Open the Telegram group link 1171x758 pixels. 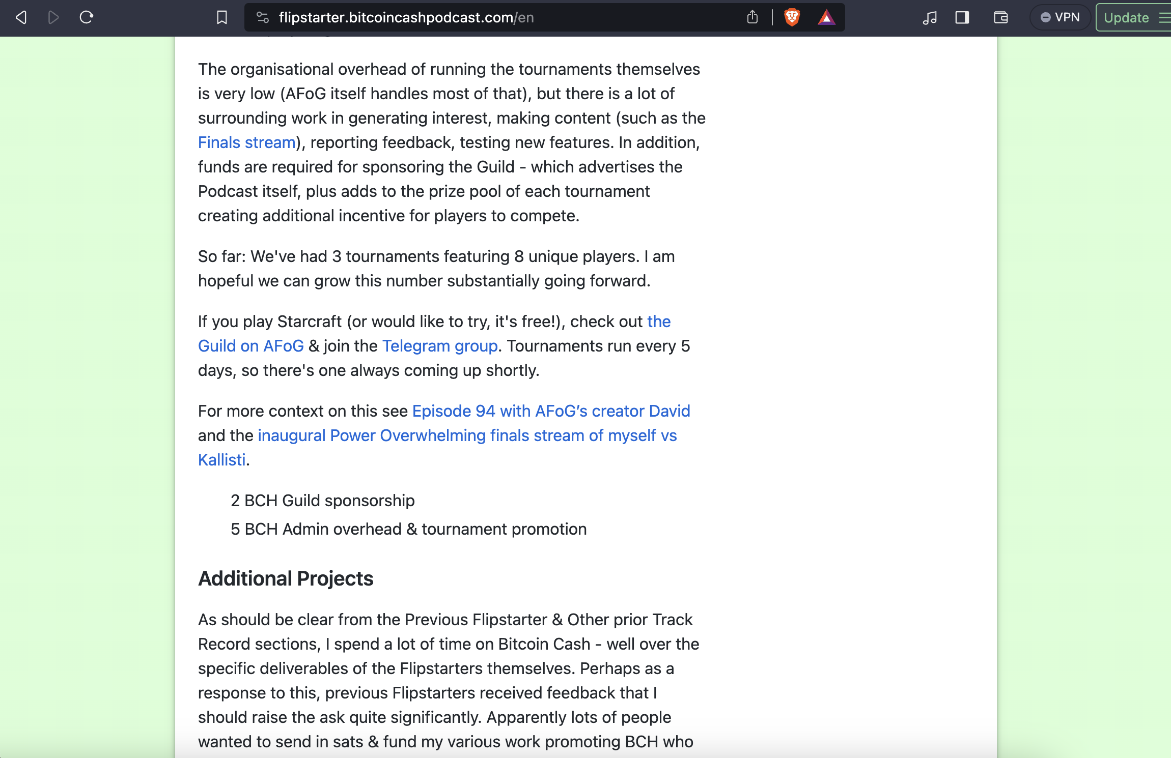pyautogui.click(x=440, y=346)
